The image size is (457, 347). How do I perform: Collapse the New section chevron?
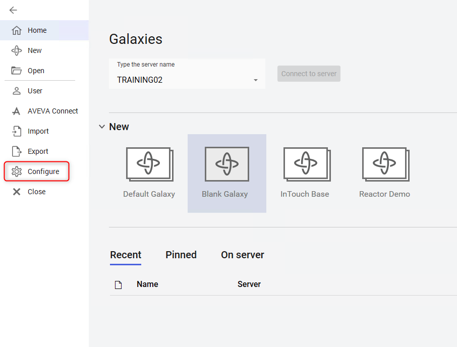102,127
